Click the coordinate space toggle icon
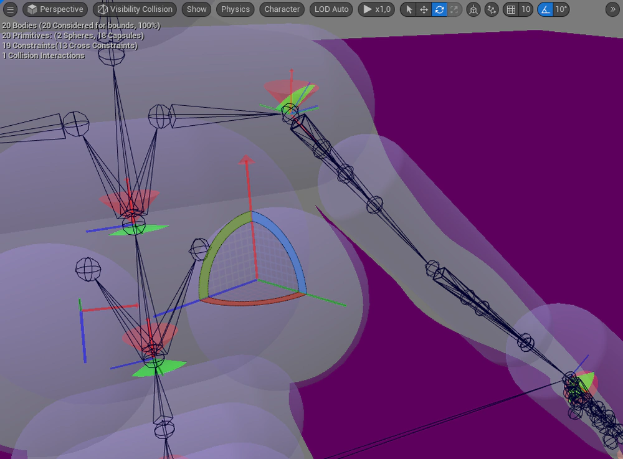This screenshot has width=623, height=459. pyautogui.click(x=473, y=9)
